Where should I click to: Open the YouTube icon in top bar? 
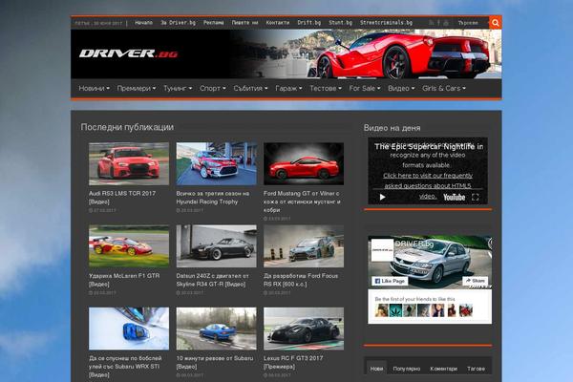[446, 23]
